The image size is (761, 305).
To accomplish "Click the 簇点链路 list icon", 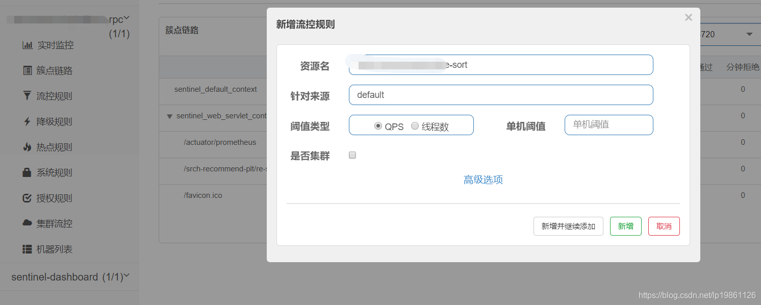I will click(28, 70).
